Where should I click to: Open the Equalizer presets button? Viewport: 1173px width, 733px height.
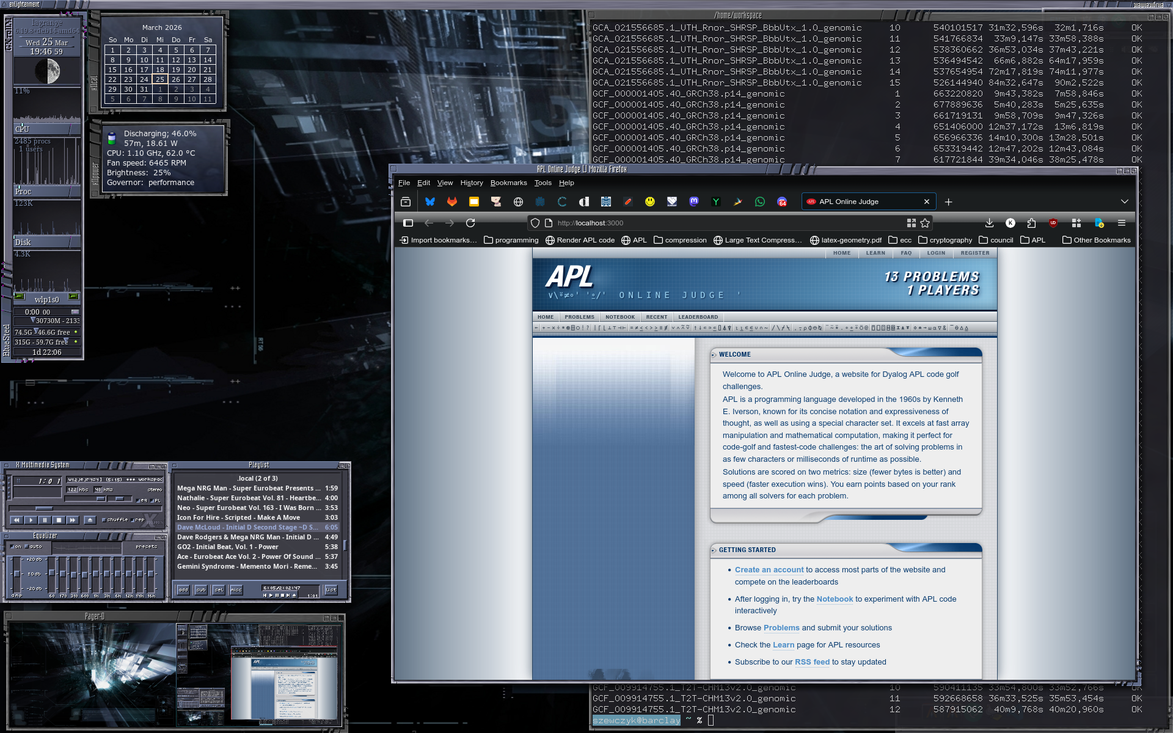point(147,547)
